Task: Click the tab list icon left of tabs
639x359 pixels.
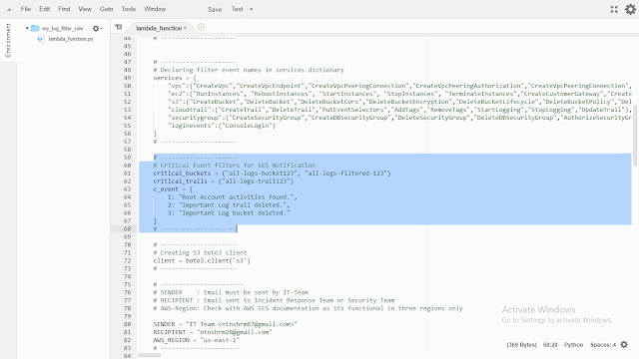Action: 119,27
